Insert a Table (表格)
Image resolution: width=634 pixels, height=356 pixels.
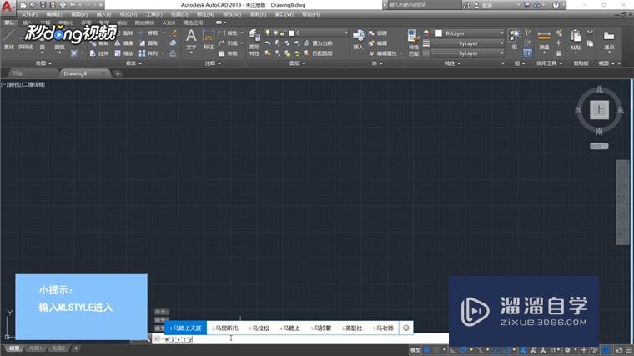coord(228,53)
